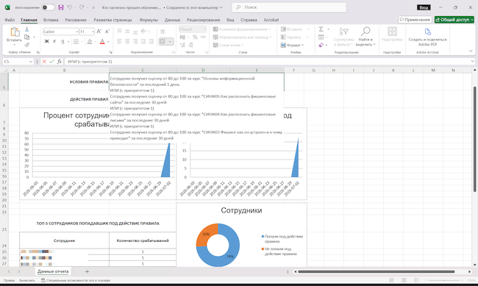This screenshot has width=478, height=286.
Task: Click the Поиск search field
Action: click(289, 7)
